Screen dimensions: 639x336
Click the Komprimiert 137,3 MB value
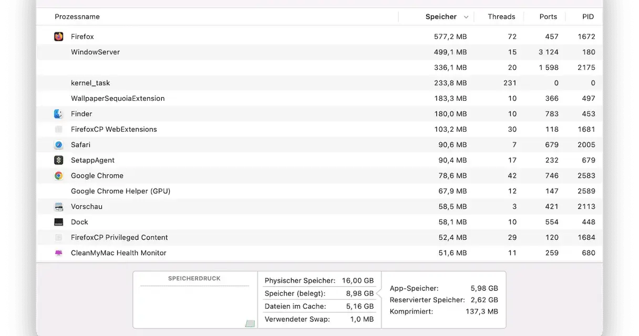coord(482,311)
